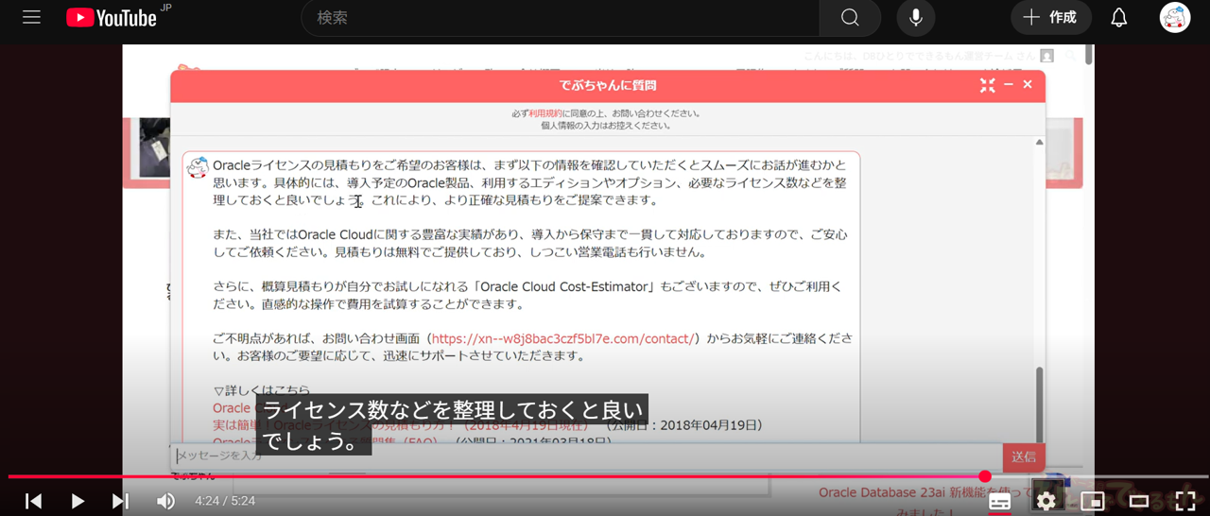Toggle subtitles/closed captions
Screen dimensions: 1210x516
[999, 502]
